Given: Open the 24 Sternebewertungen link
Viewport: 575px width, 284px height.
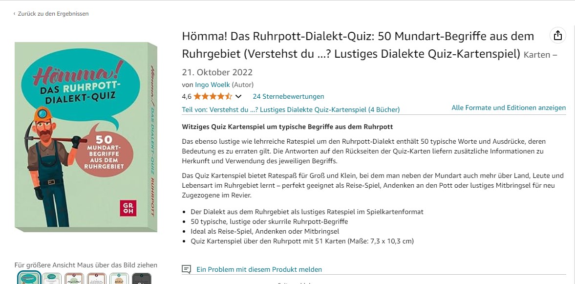Looking at the screenshot, I should click(288, 96).
